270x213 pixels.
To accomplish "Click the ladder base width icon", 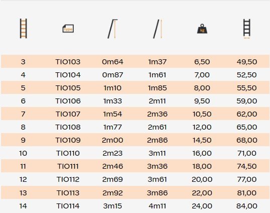I will (247, 29).
